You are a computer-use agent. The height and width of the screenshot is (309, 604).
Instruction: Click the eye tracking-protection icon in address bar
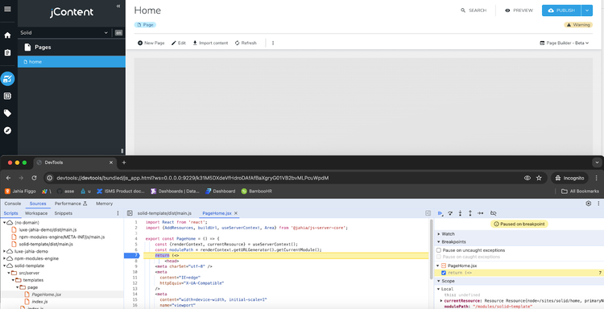[527, 178]
